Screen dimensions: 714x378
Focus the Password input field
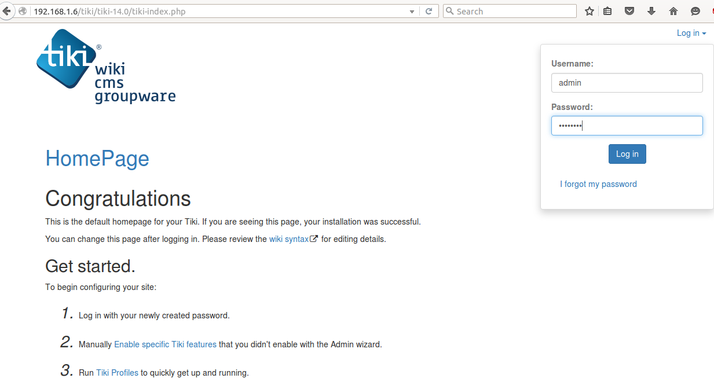[627, 126]
